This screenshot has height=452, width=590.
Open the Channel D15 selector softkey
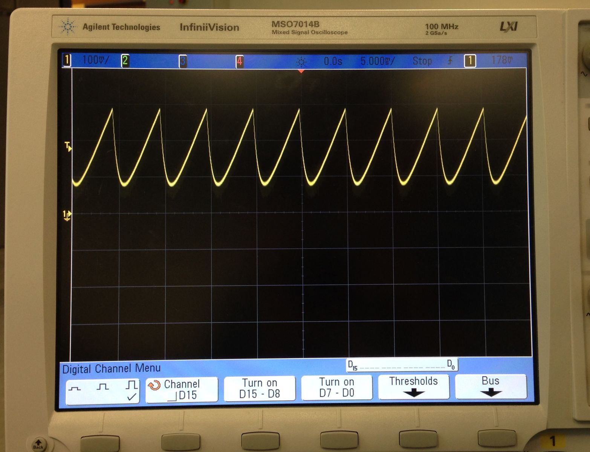pos(182,389)
